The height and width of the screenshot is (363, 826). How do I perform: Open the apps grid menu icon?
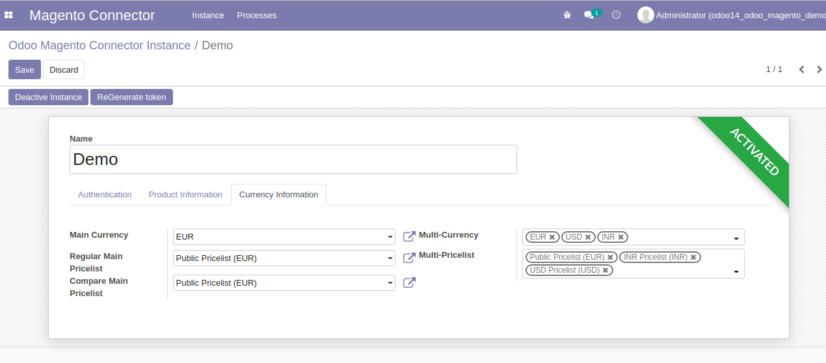pyautogui.click(x=9, y=15)
